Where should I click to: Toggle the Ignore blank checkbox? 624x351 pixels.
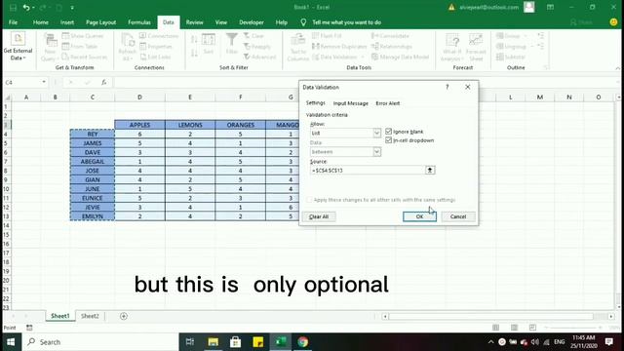coord(388,132)
